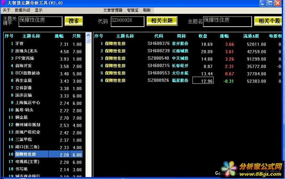Click the 相关主题 button
Screen dimensions: 285x179
coord(162,21)
